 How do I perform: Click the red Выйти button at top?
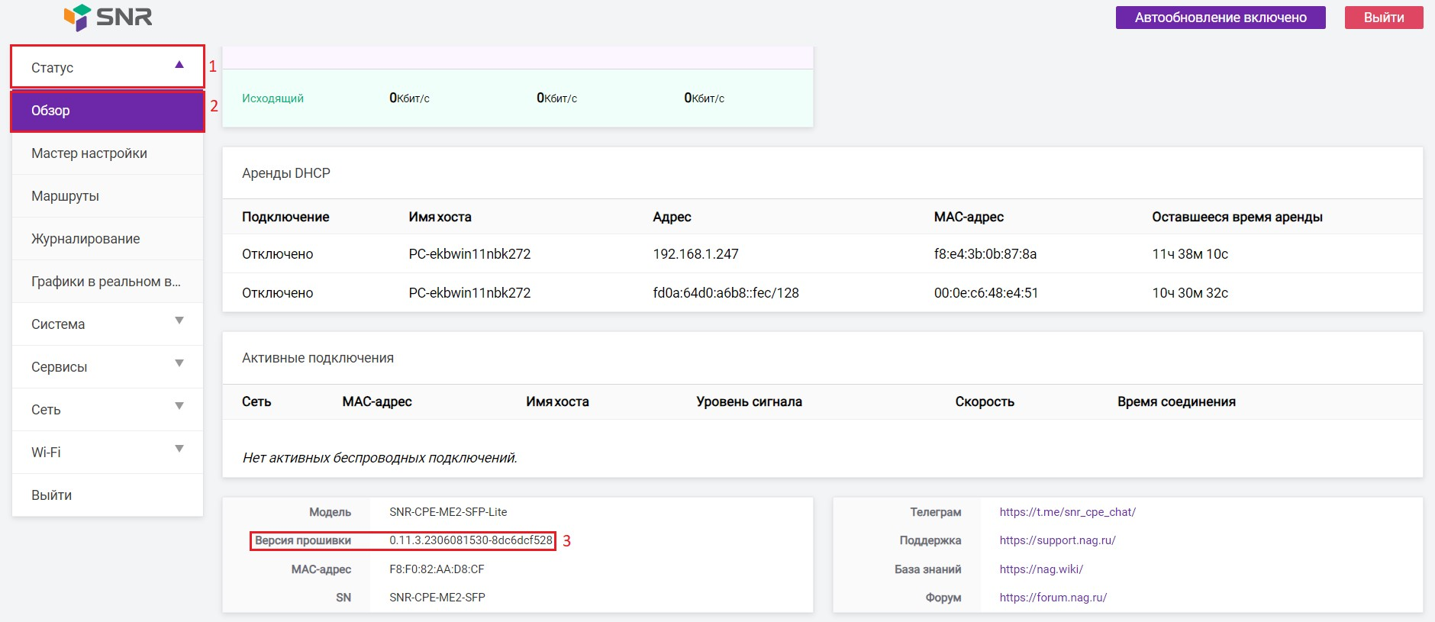(x=1384, y=18)
